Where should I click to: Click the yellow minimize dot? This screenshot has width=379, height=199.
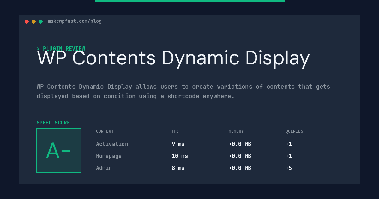(x=33, y=21)
